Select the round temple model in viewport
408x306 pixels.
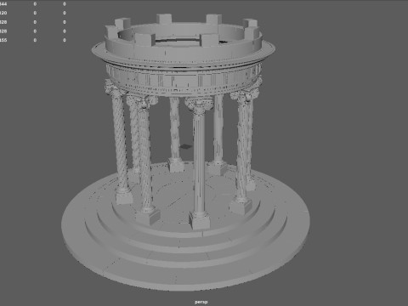point(185,151)
